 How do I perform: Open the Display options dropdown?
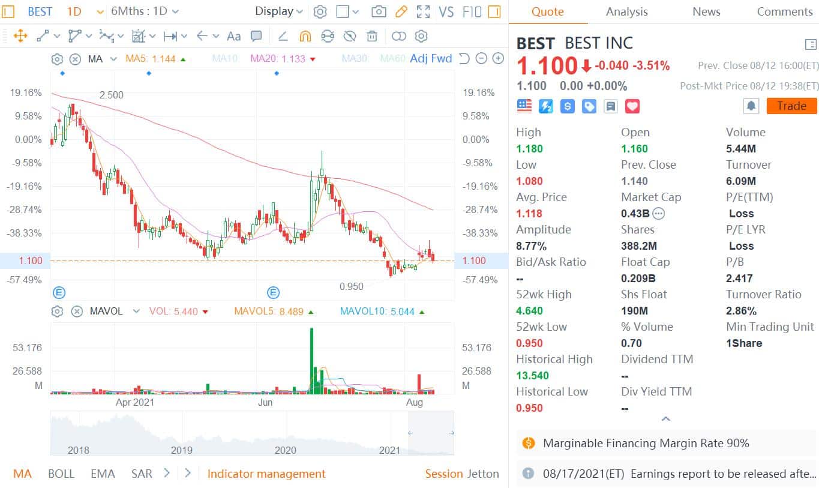point(278,11)
